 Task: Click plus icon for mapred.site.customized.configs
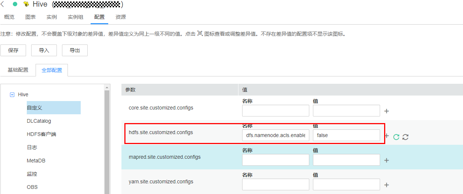click(386, 160)
